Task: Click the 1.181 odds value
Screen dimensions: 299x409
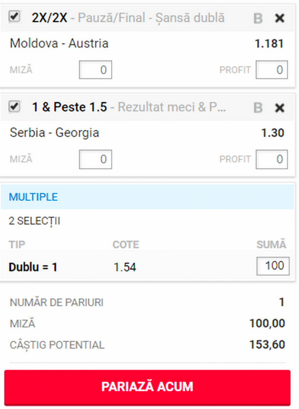Action: pos(269,44)
